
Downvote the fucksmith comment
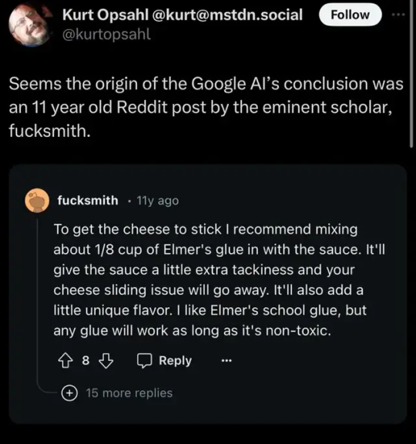[x=106, y=360]
